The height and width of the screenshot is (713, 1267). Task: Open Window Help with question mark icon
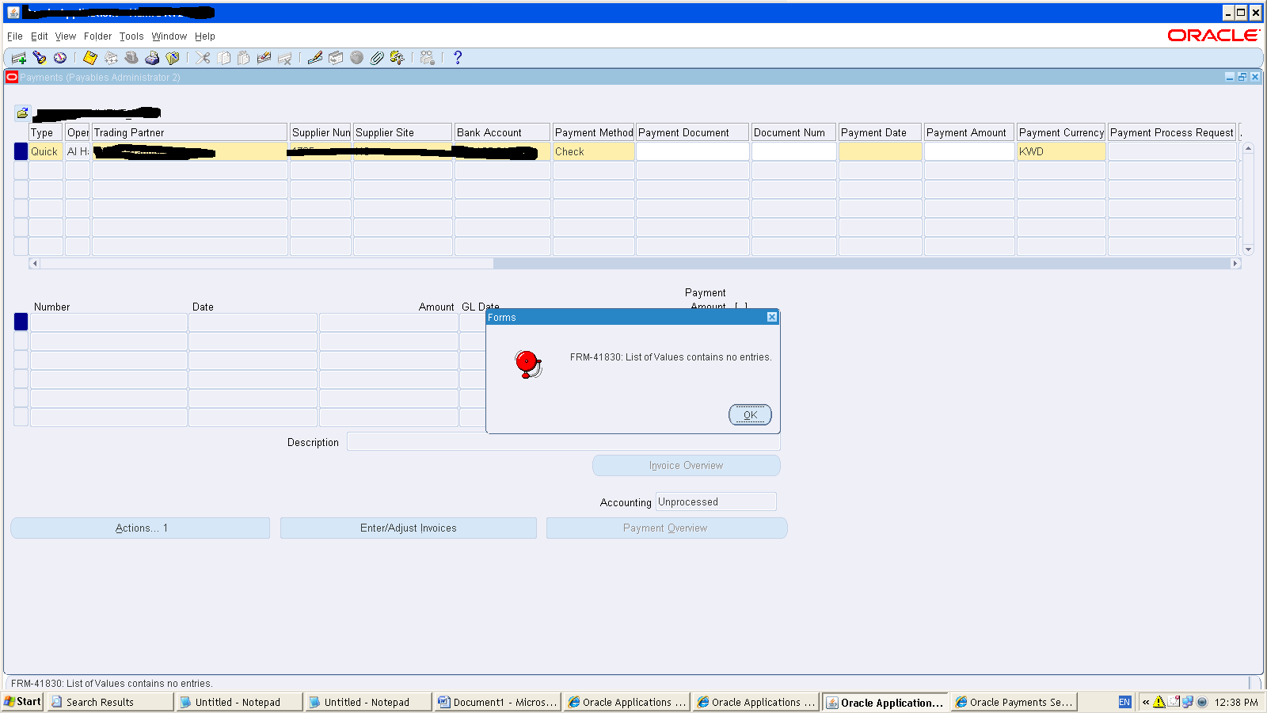click(458, 57)
